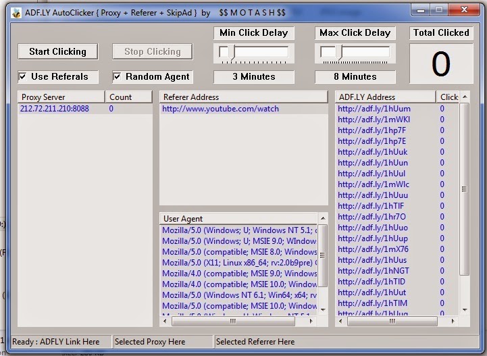Viewport: 487px width, 356px height.
Task: Select link http://adf.ly/1hTID
Action: click(371, 282)
